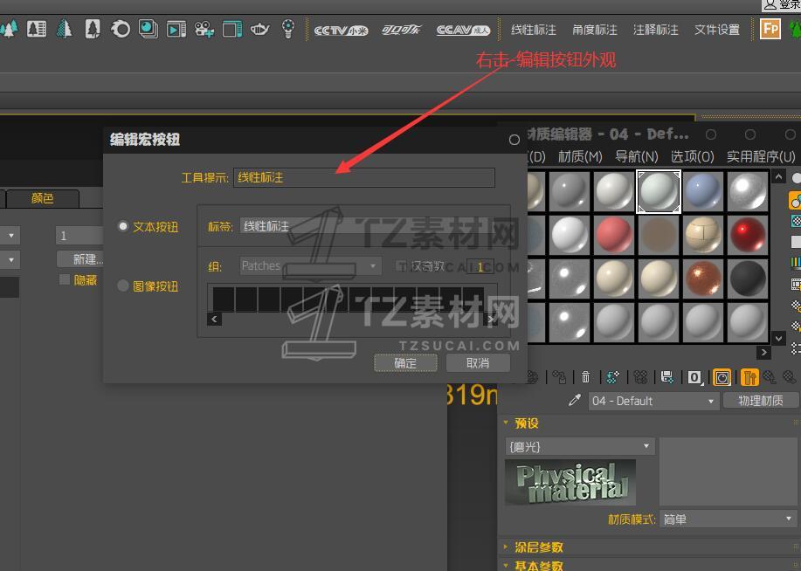Viewport: 801px width, 571px height.
Task: Click Material/Map Navigator side icon
Action: point(796,348)
